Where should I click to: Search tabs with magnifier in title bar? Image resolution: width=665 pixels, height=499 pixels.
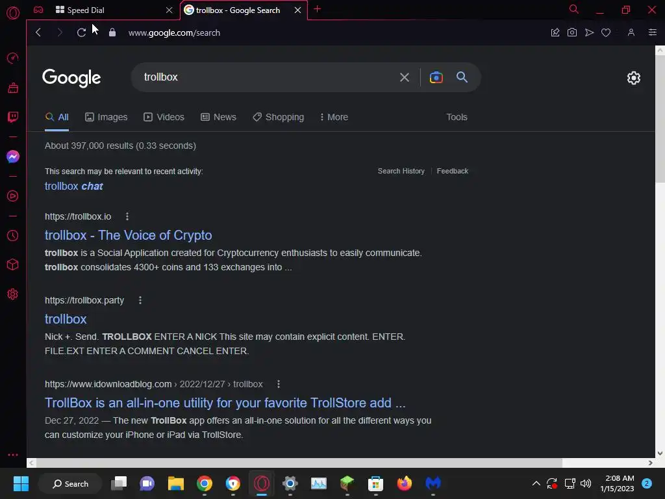573,9
